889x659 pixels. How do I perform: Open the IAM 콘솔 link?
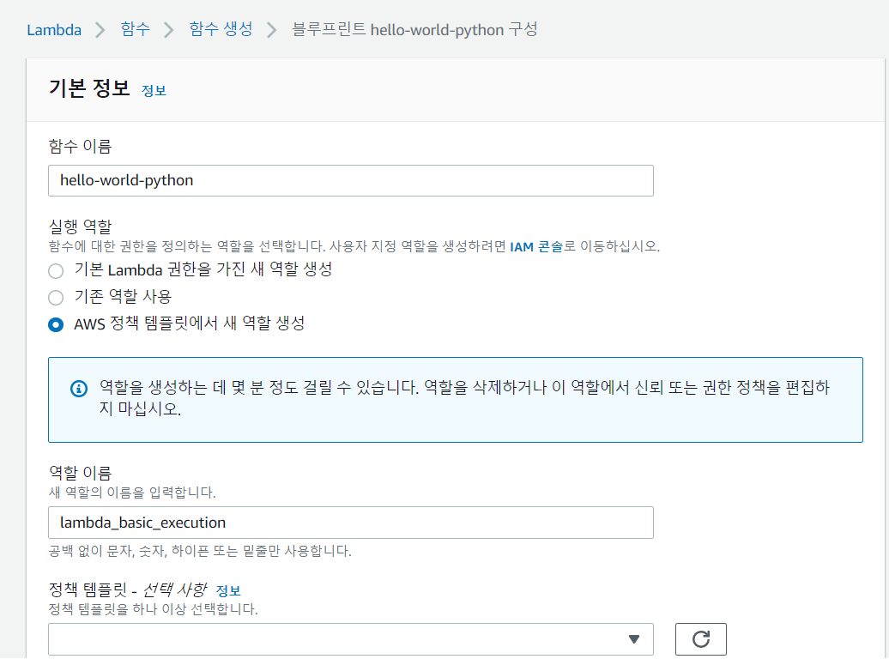coord(536,247)
